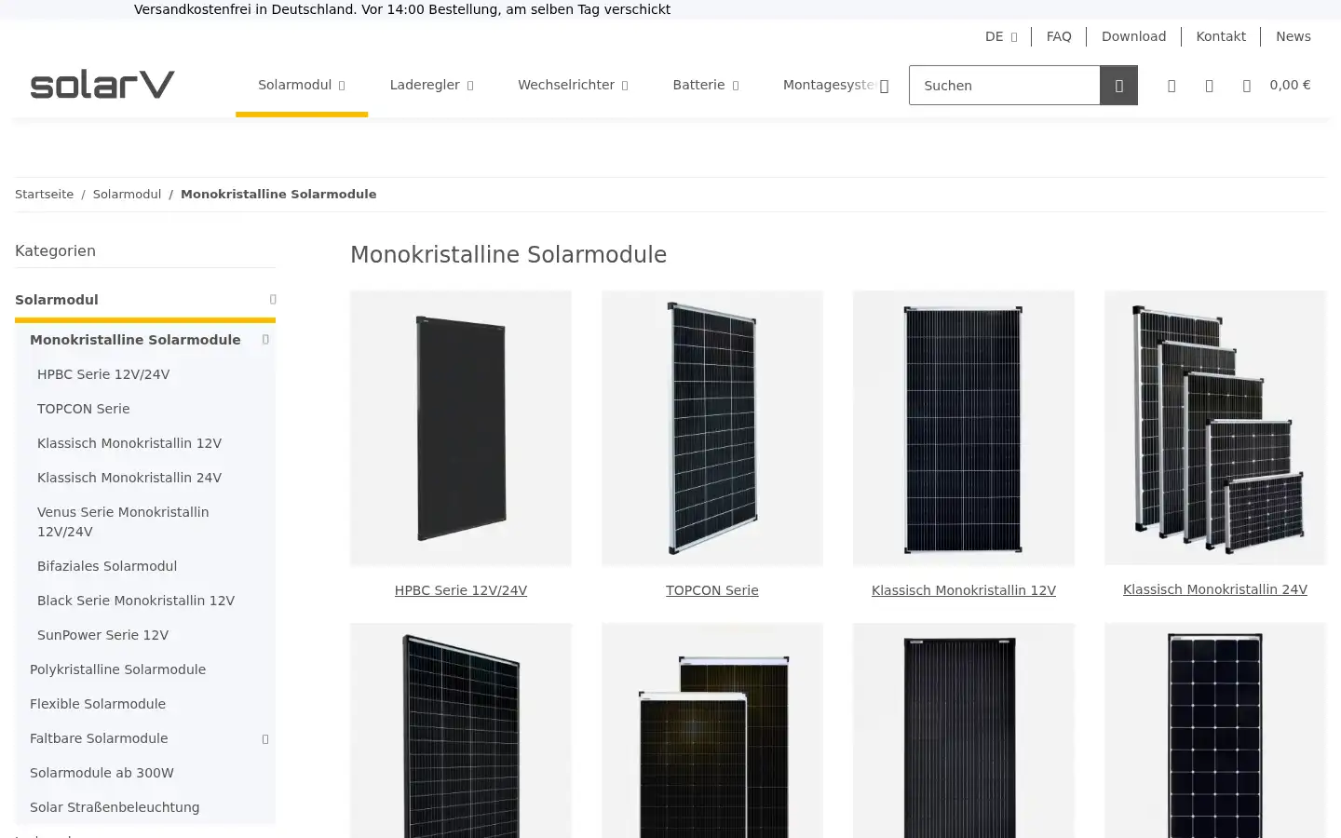The image size is (1341, 838).
Task: Open Solar Straßenbeleuchtung category
Action: pos(115,807)
